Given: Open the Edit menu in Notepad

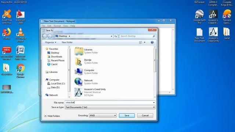Looking at the screenshot, I should tap(49, 26).
